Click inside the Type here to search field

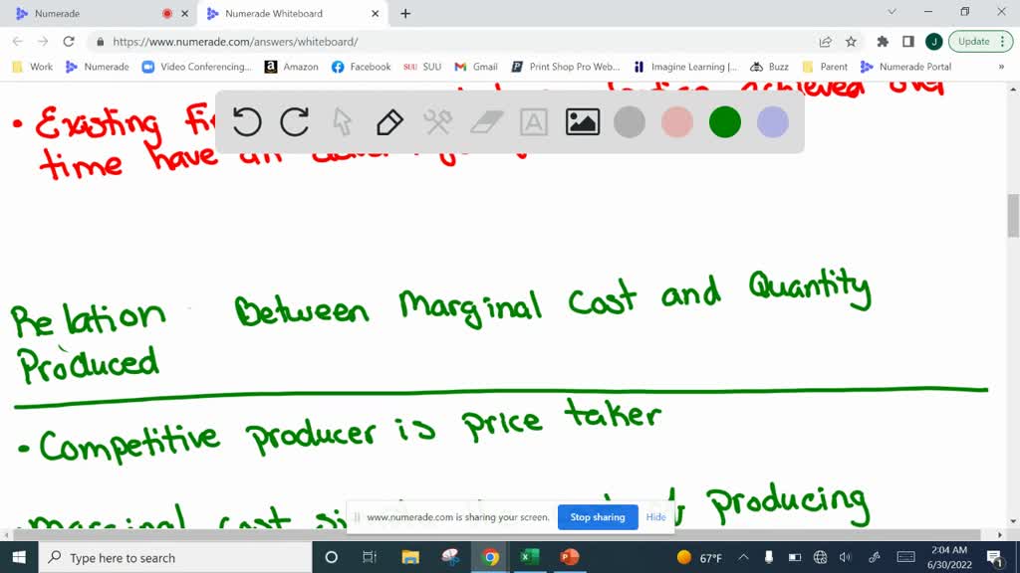[149, 557]
